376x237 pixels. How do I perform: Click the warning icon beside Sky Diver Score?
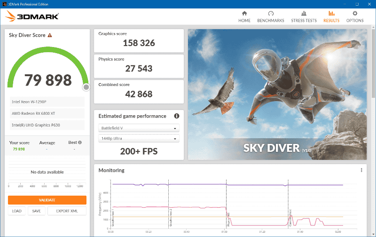pyautogui.click(x=50, y=35)
